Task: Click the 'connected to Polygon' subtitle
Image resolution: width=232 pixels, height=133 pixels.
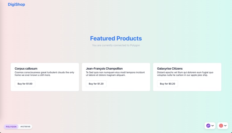Action: click(116, 45)
